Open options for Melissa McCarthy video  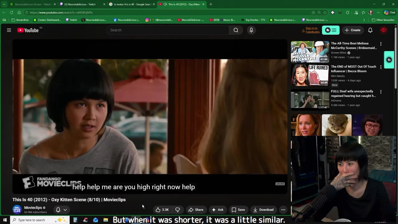pyautogui.click(x=381, y=44)
